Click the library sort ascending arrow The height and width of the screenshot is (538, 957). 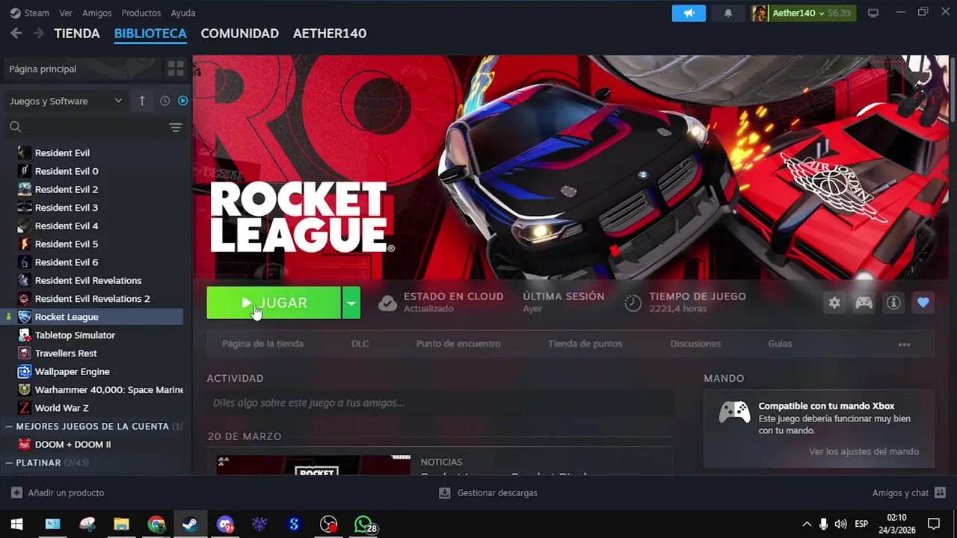point(142,101)
